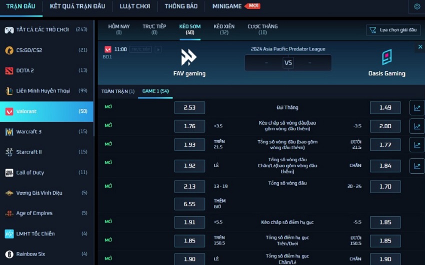
Task: Open odds chart for Tổng số vòng đấu TRÊN/DƯỚI
Action: pyautogui.click(x=417, y=145)
